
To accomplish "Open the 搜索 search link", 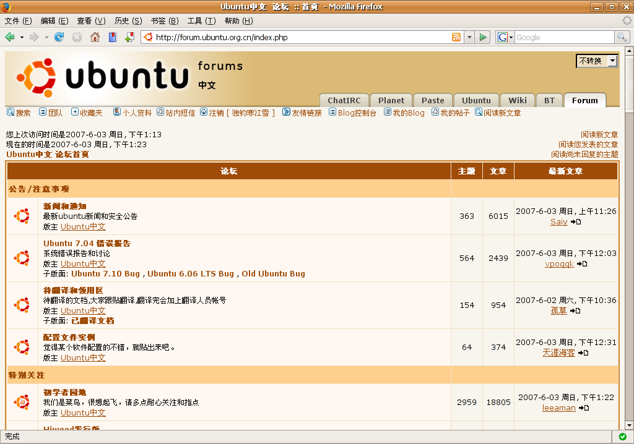I will [19, 113].
